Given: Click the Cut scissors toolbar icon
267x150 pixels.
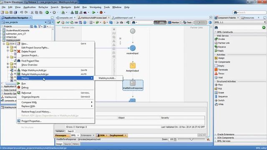Looking at the screenshot, I should (x=32, y=12).
